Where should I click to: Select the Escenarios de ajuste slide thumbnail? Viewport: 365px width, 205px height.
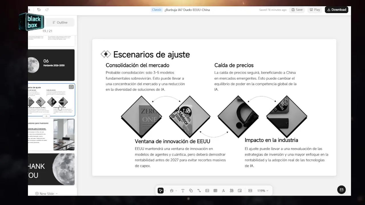click(x=51, y=100)
